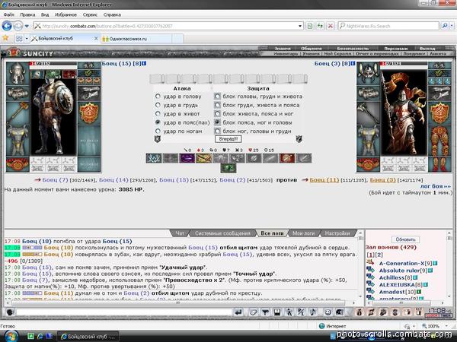The height and width of the screenshot is (342, 457).
Task: Open the "Настройки" tab
Action: point(337,233)
